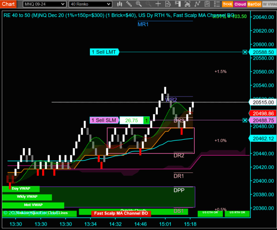The width and height of the screenshot is (277, 230).
Task: Click the Mnt VWAP label bar
Action: [x=33, y=205]
